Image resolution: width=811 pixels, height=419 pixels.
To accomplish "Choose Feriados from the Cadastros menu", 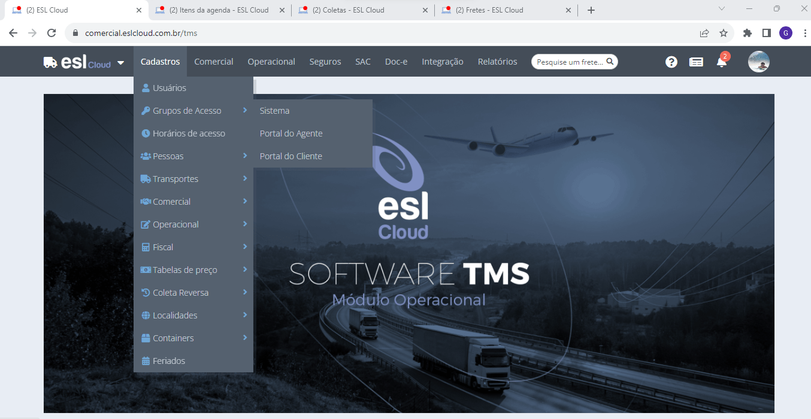I will pyautogui.click(x=193, y=361).
